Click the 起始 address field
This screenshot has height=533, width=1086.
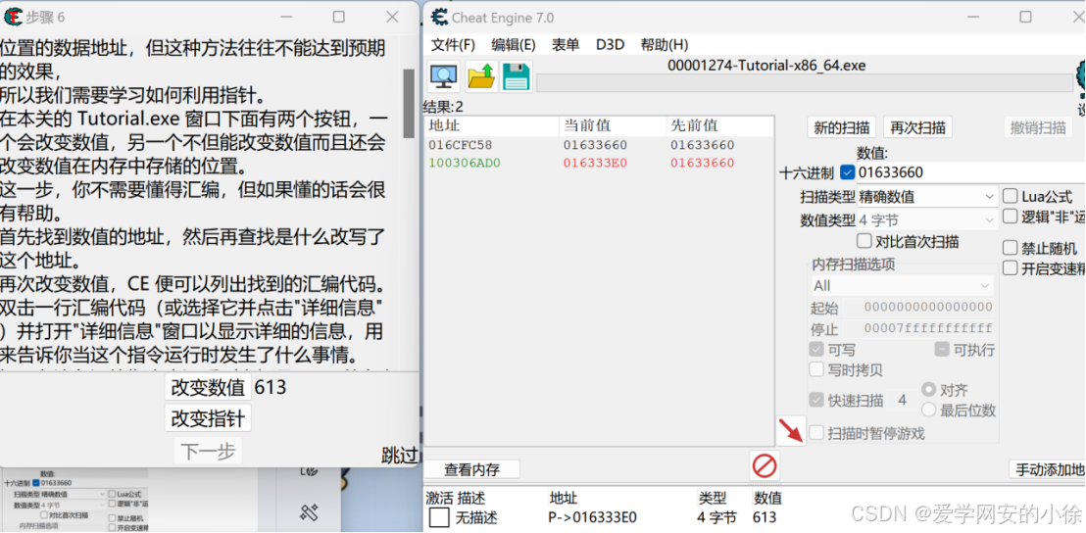928,308
